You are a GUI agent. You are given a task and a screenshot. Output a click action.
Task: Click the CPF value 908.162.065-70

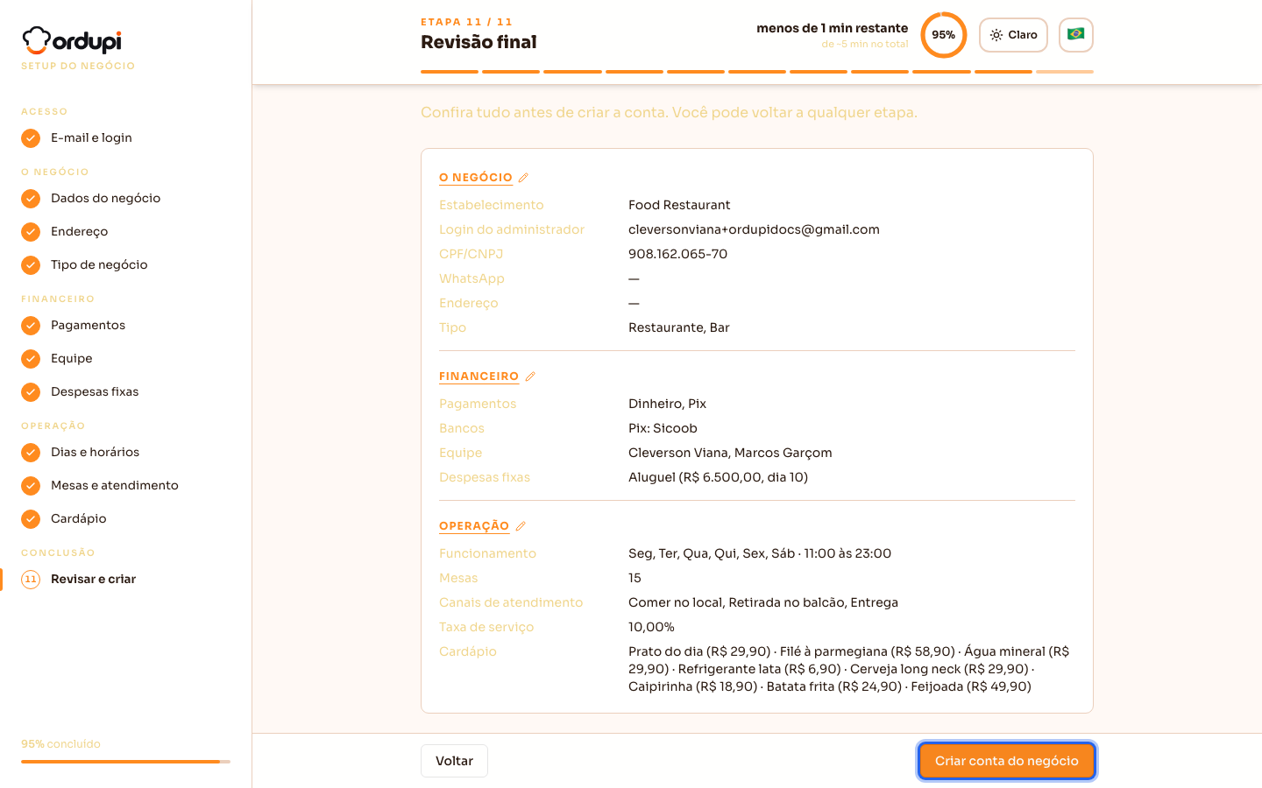click(x=677, y=254)
